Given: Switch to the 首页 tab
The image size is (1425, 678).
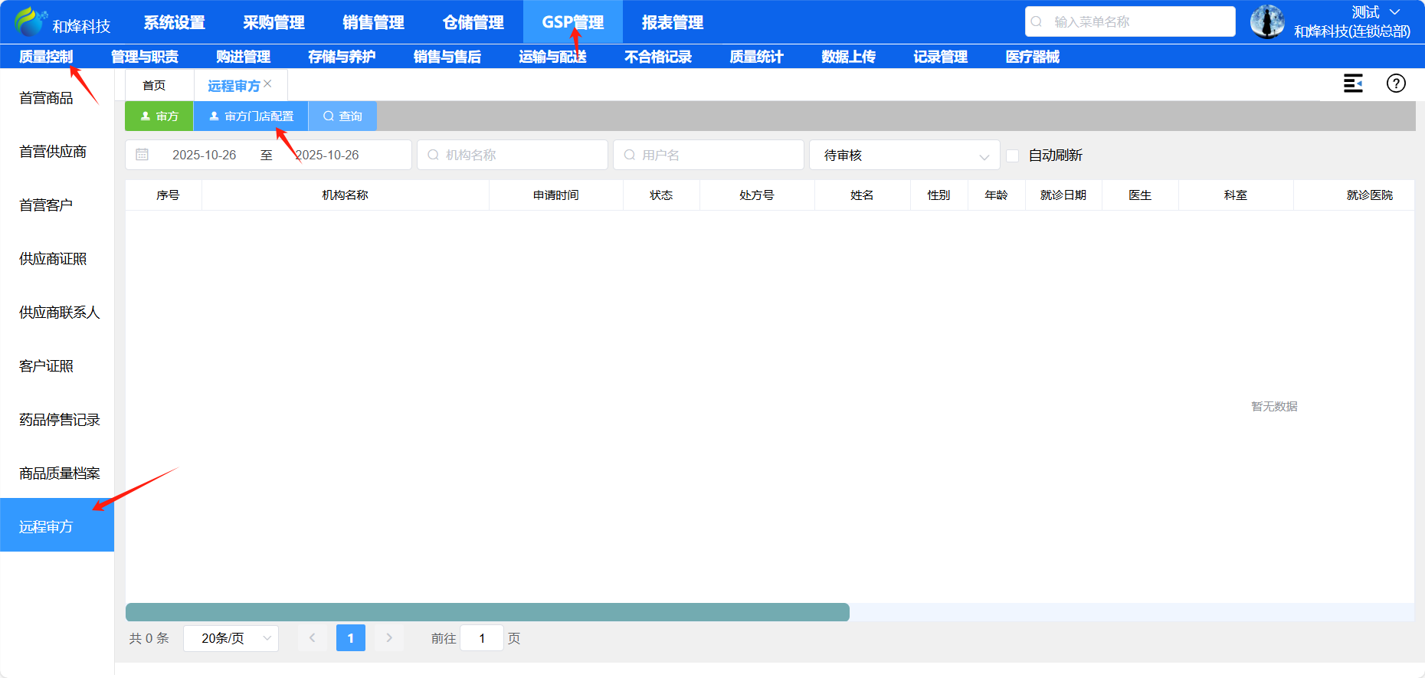Looking at the screenshot, I should (154, 85).
